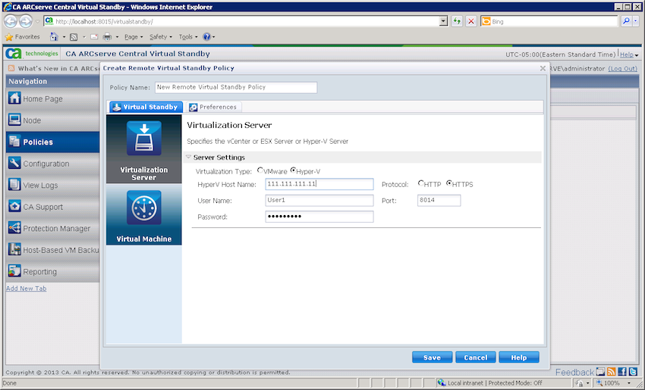Click the browser Back button
645x390 pixels.
coord(11,21)
